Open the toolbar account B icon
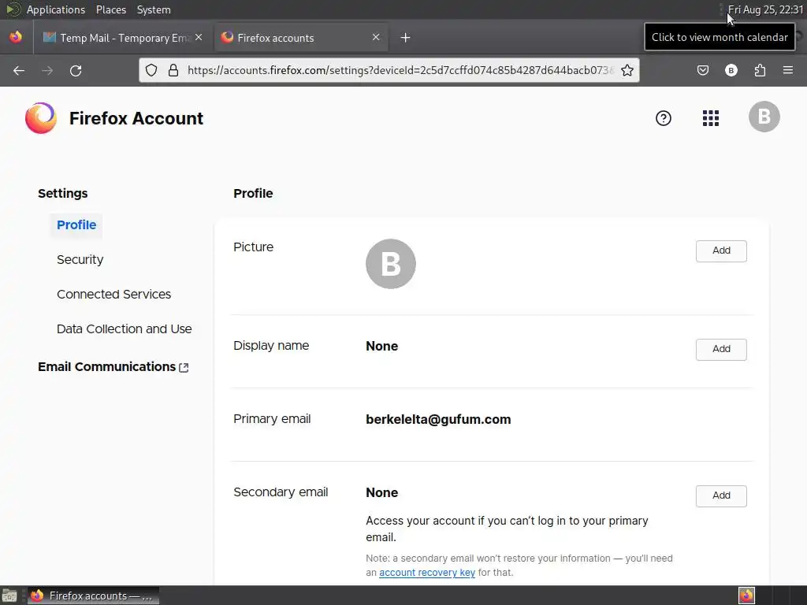Viewport: 807px width, 605px height. coord(731,70)
